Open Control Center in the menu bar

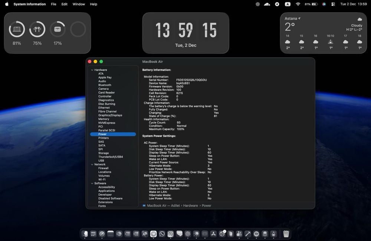pos(333,4)
